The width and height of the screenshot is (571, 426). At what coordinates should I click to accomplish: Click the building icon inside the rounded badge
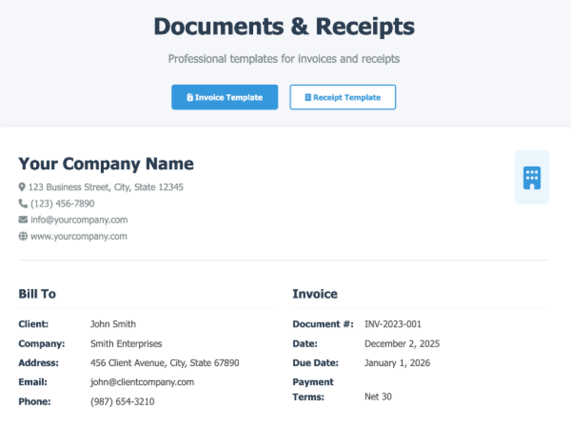click(x=531, y=177)
